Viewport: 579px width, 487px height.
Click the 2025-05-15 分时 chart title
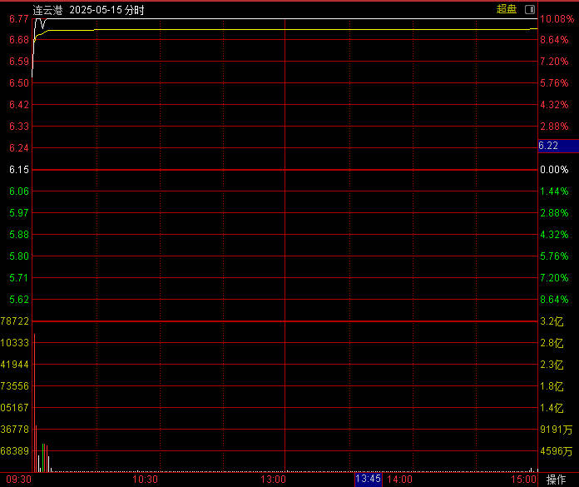[107, 10]
